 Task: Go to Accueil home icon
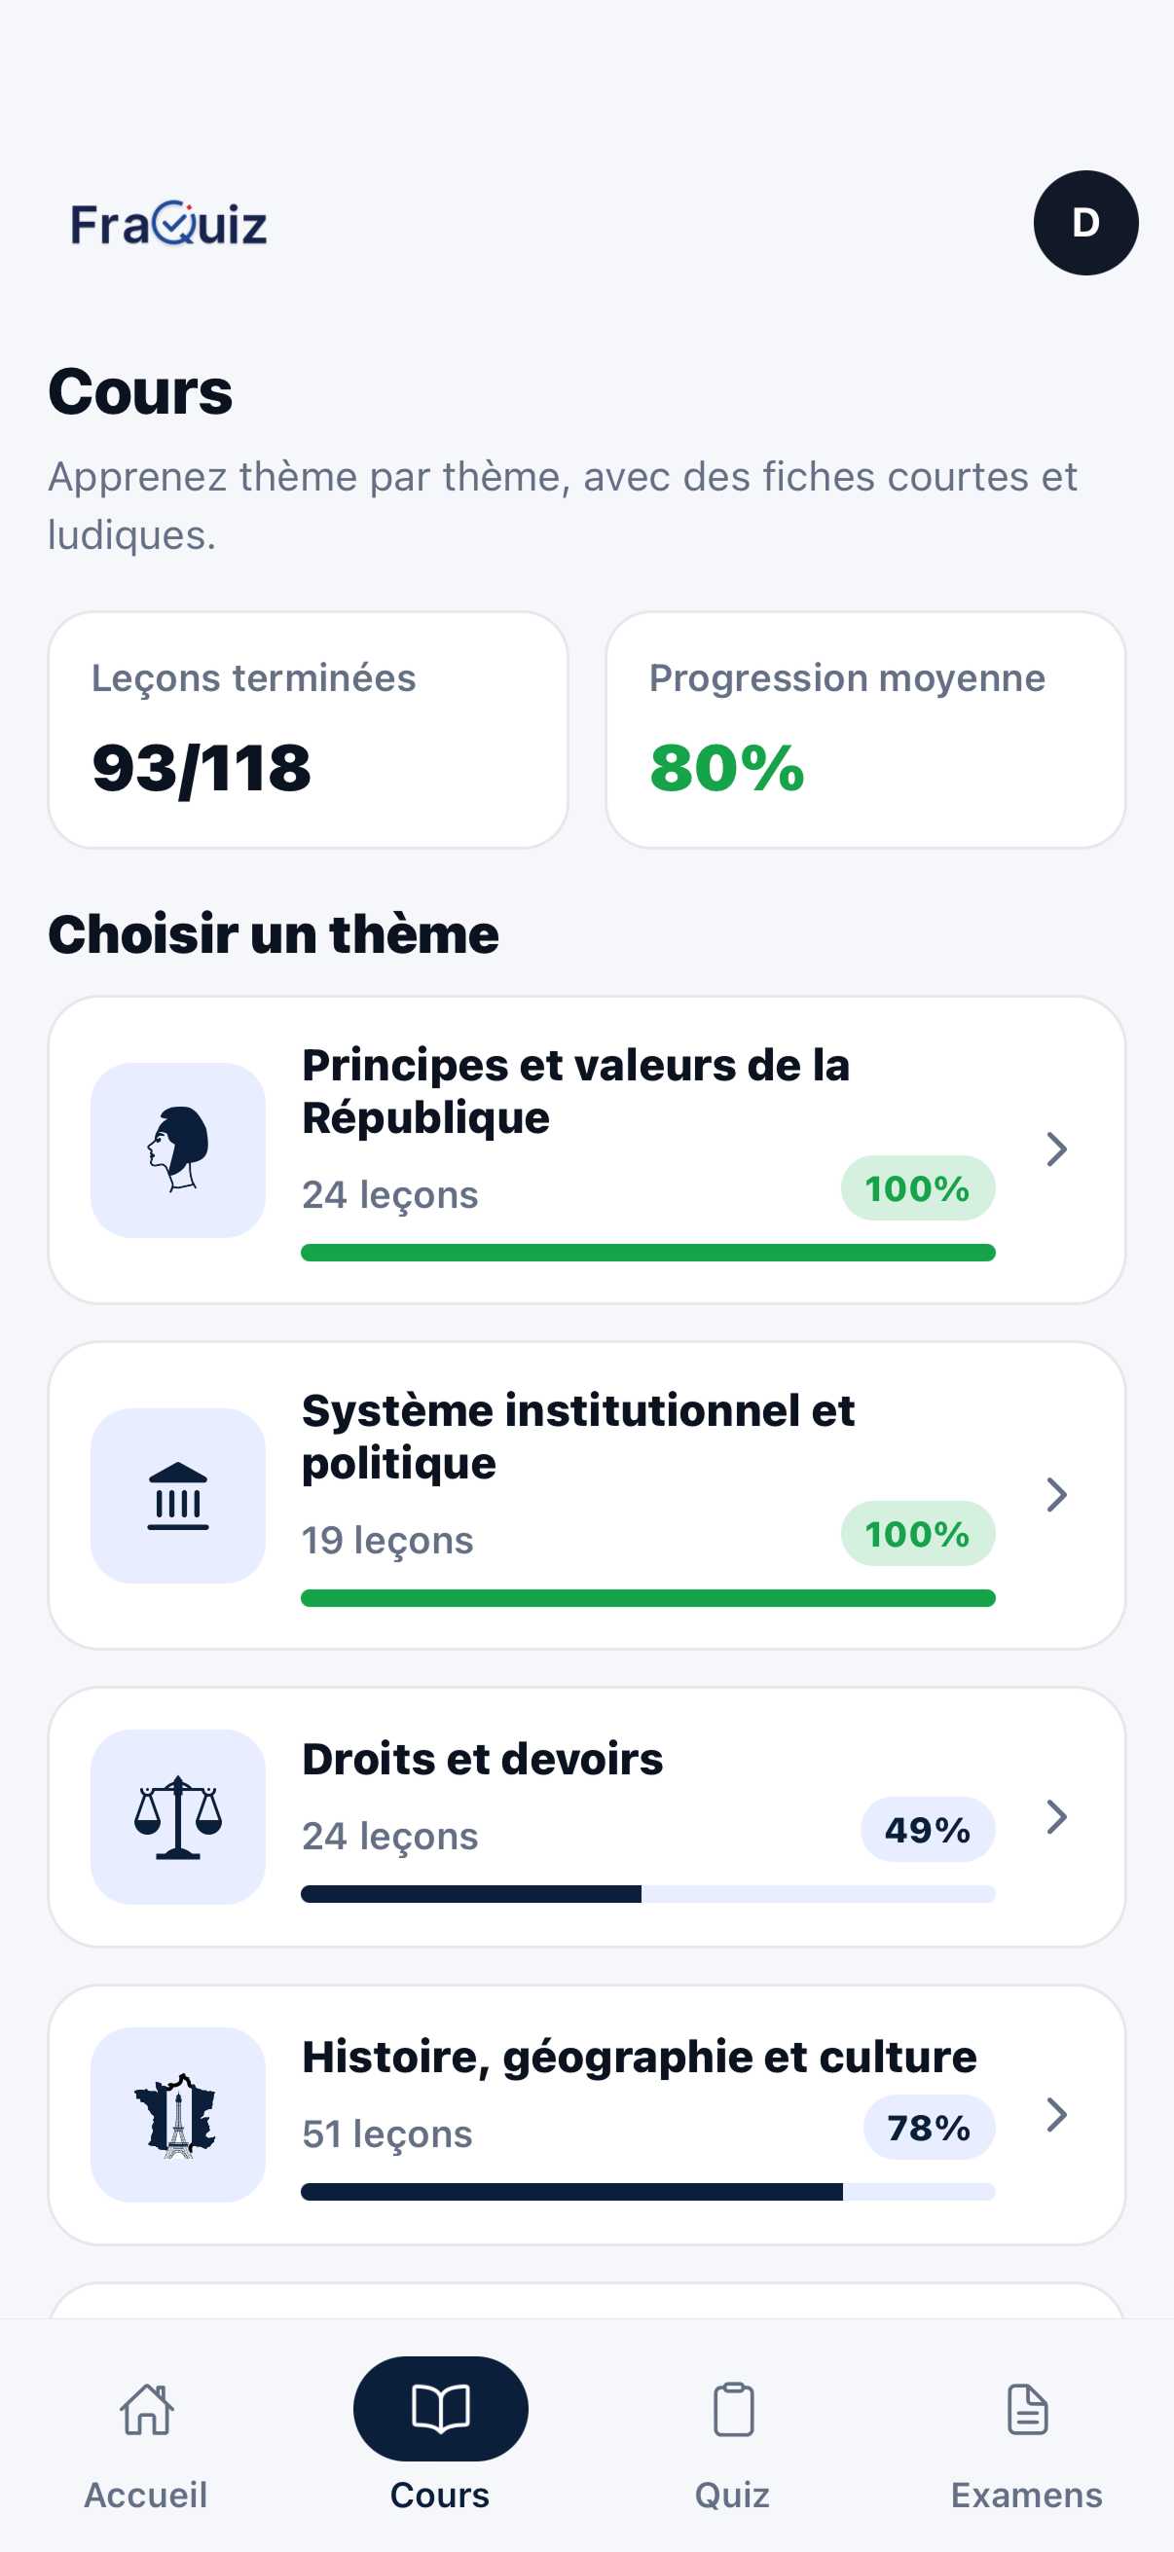147,2409
